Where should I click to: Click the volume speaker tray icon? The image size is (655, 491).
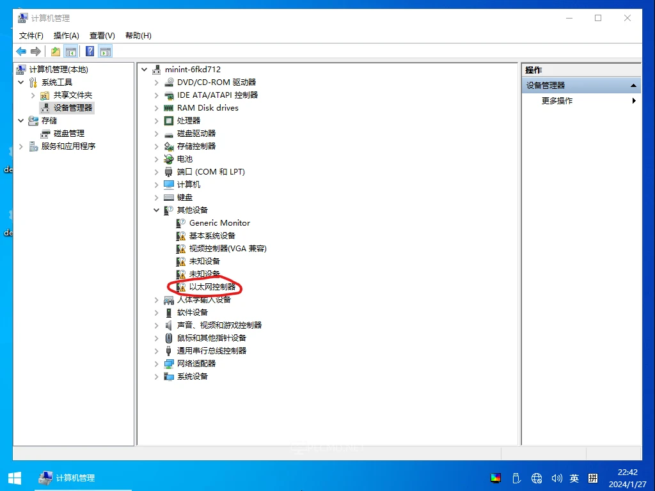pyautogui.click(x=556, y=478)
